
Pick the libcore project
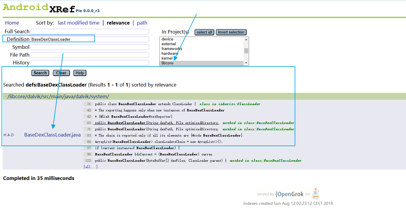pos(202,63)
